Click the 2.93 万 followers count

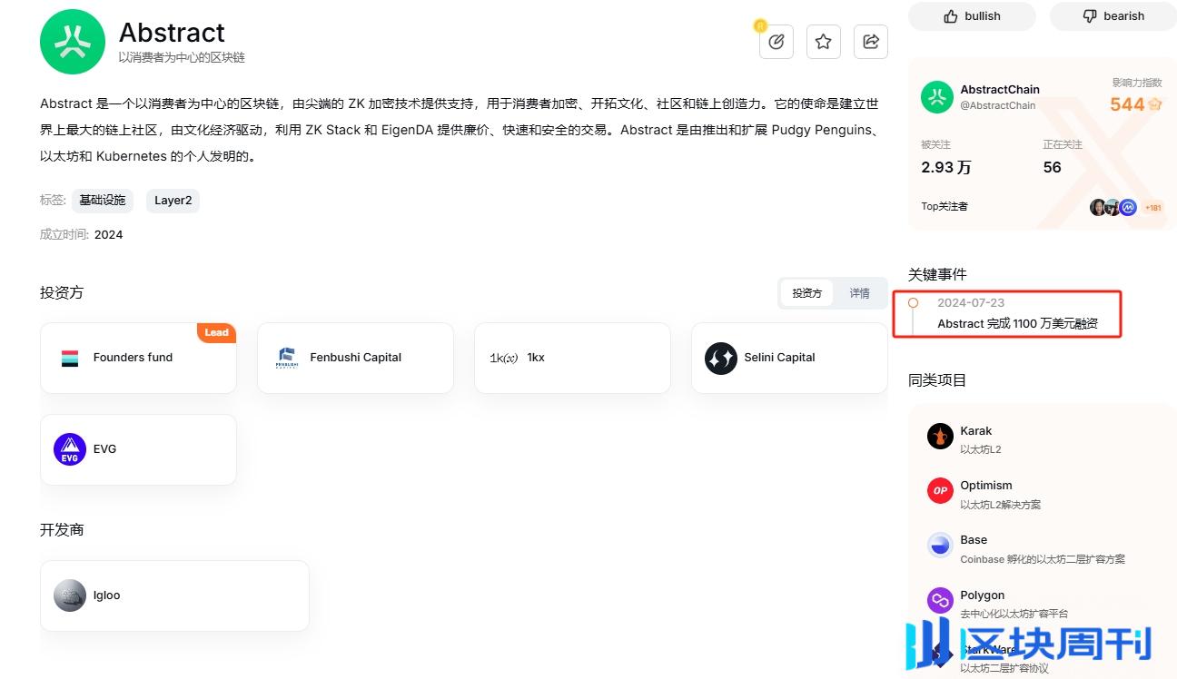(x=946, y=167)
